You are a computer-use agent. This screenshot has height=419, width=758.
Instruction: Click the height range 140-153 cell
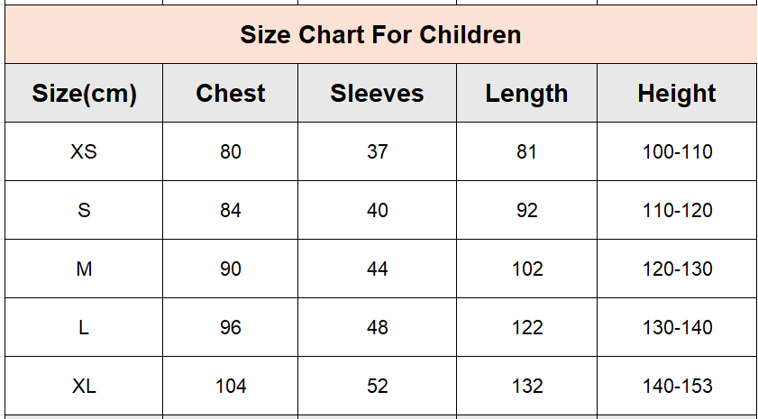pos(677,387)
